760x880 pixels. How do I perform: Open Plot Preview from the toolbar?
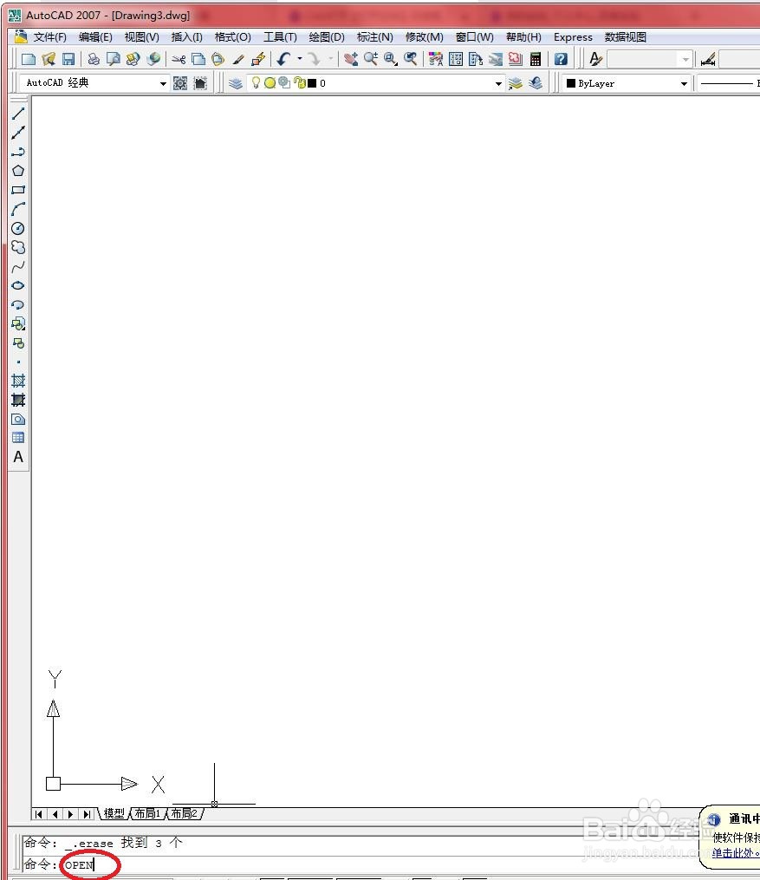pos(114,59)
